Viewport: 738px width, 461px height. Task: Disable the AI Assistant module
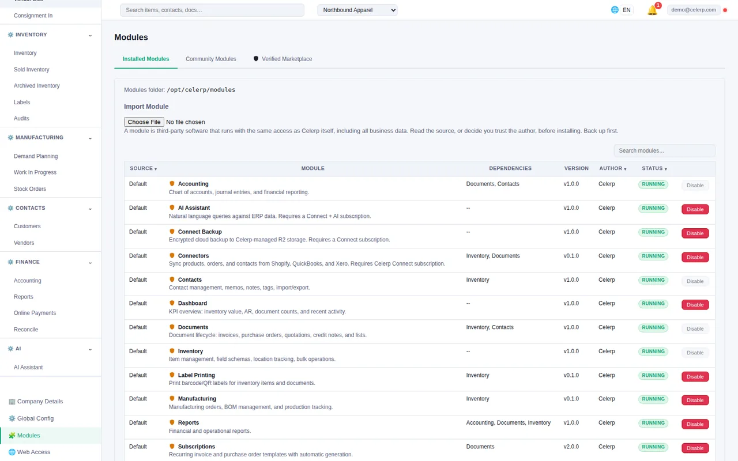(695, 209)
